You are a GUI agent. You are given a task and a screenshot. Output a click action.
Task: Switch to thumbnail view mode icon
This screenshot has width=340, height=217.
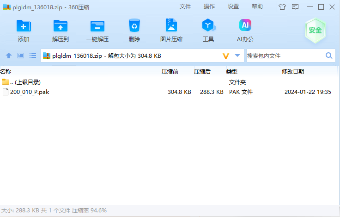pos(21,56)
